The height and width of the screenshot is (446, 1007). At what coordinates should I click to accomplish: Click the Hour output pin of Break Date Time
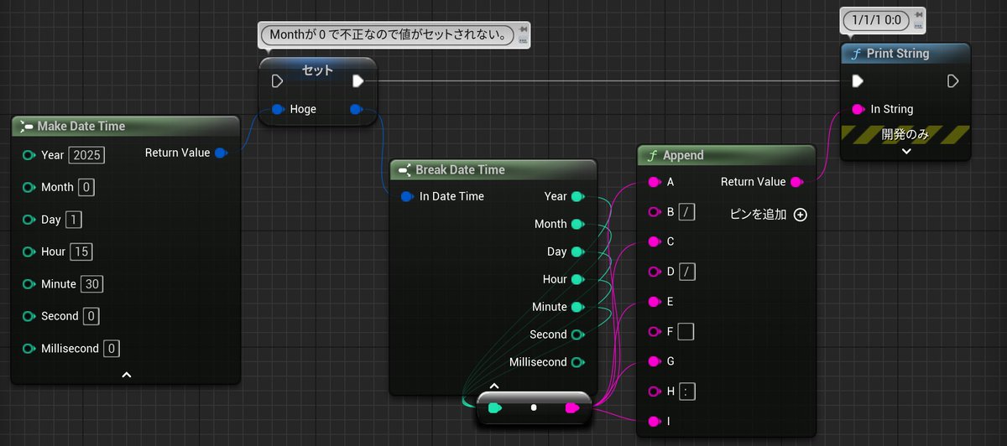point(577,279)
